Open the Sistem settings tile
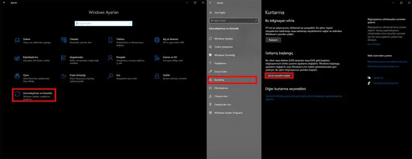This screenshot has width=412, height=159. pos(33,40)
